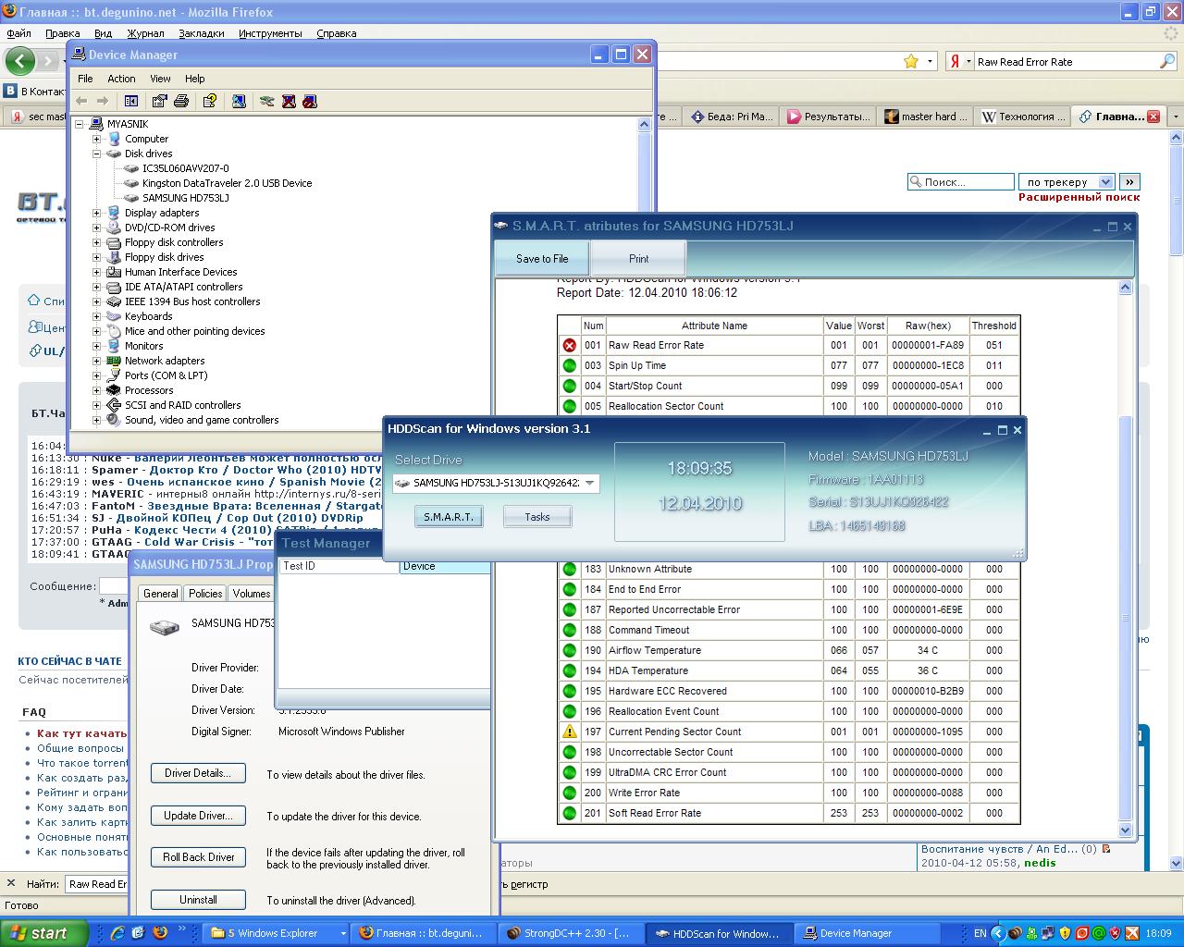Select SAMSUNG HD753LJ in the device tree
The image size is (1184, 947).
coord(185,198)
